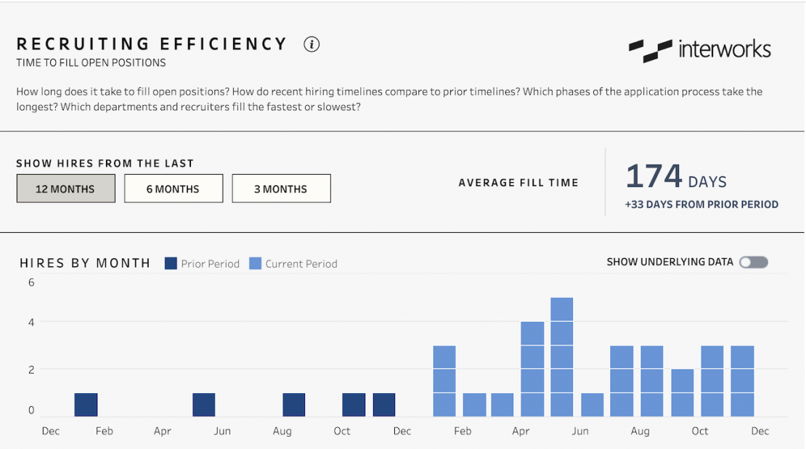Click the Average Fill Time label
The height and width of the screenshot is (449, 806).
tap(518, 183)
